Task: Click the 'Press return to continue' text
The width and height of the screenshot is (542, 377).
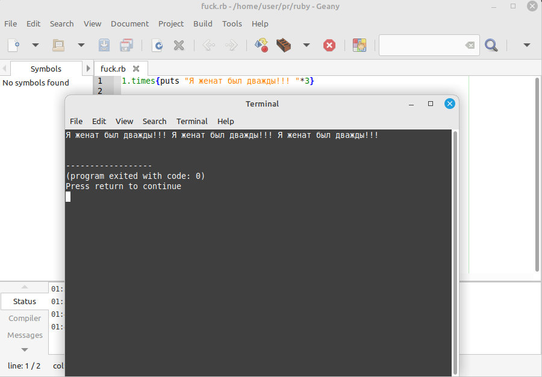Action: point(123,186)
